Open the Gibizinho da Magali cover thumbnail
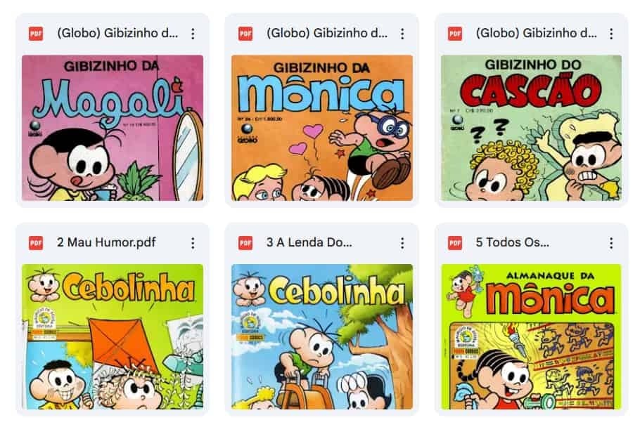Viewport: 640px width, 427px height. [113, 128]
